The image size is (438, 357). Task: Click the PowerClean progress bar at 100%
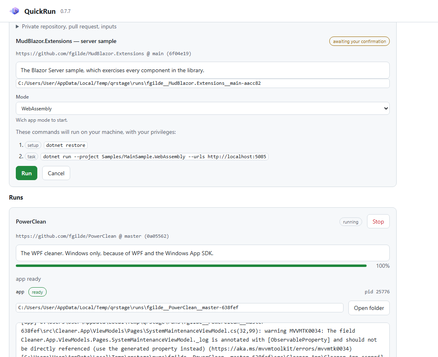pyautogui.click(x=191, y=266)
